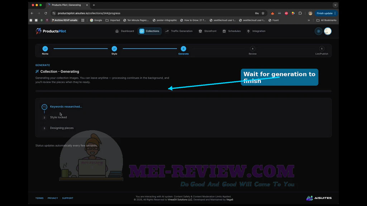Image resolution: width=367 pixels, height=206 pixels.
Task: Select the Generate step circle
Action: 183,49
